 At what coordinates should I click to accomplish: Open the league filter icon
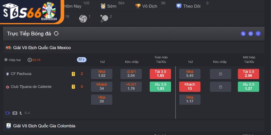(243, 33)
